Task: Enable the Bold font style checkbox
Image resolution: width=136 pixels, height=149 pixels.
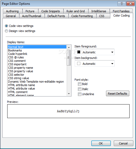Action: 80,84
